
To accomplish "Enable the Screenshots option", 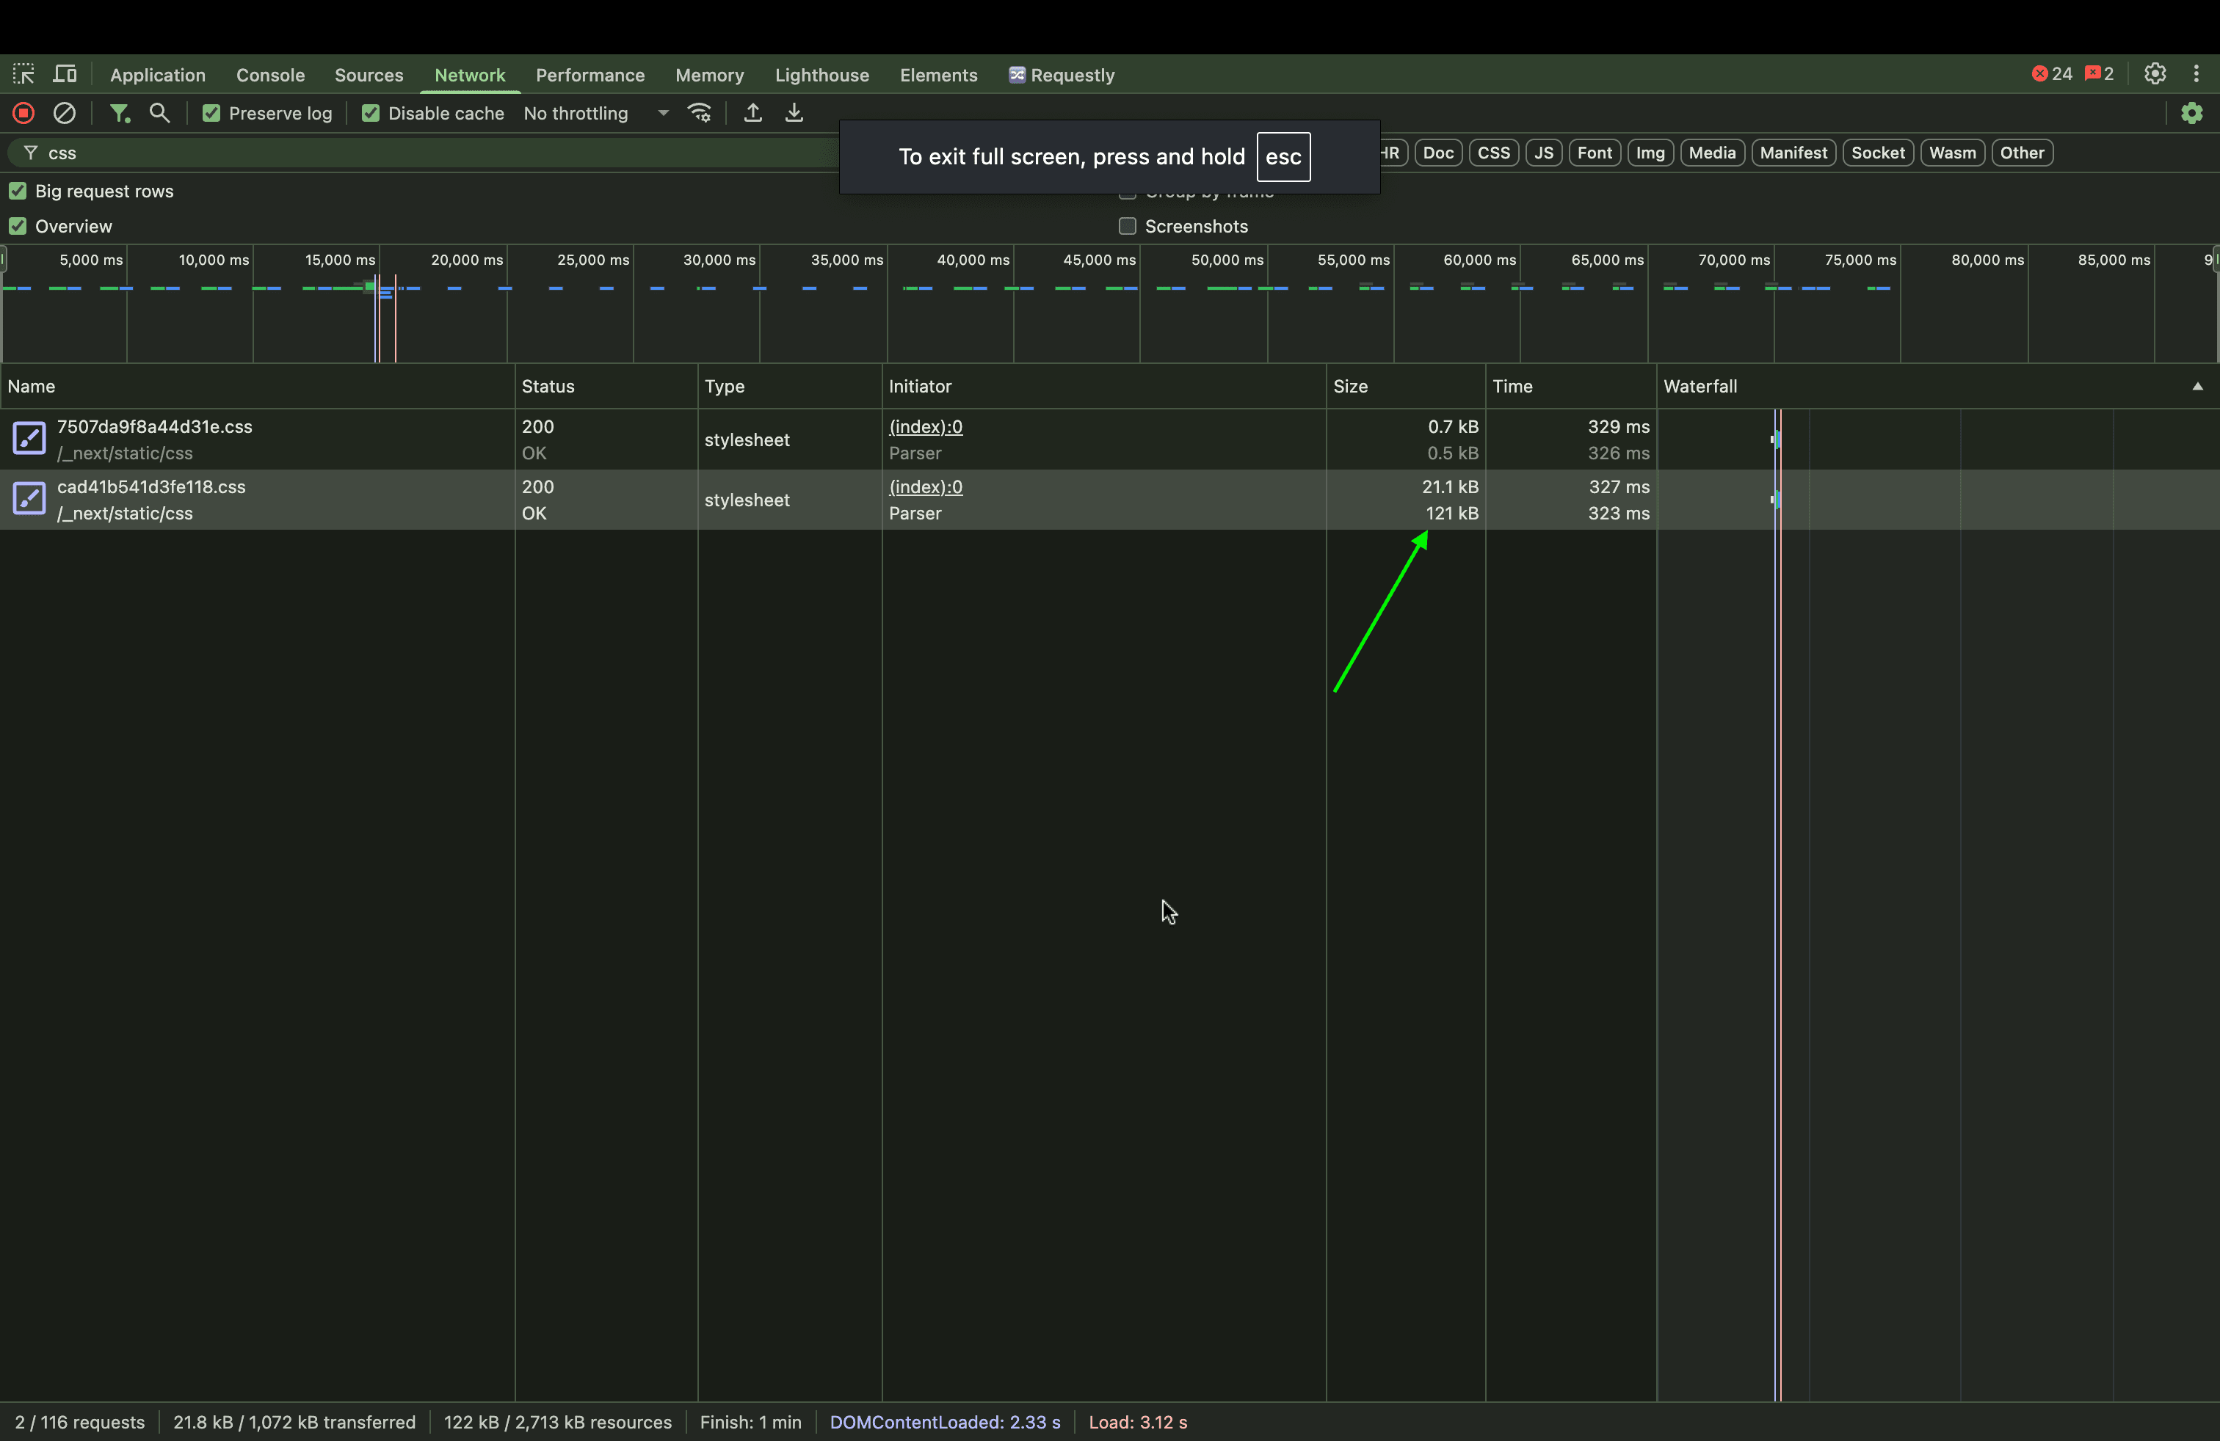I will [x=1127, y=227].
